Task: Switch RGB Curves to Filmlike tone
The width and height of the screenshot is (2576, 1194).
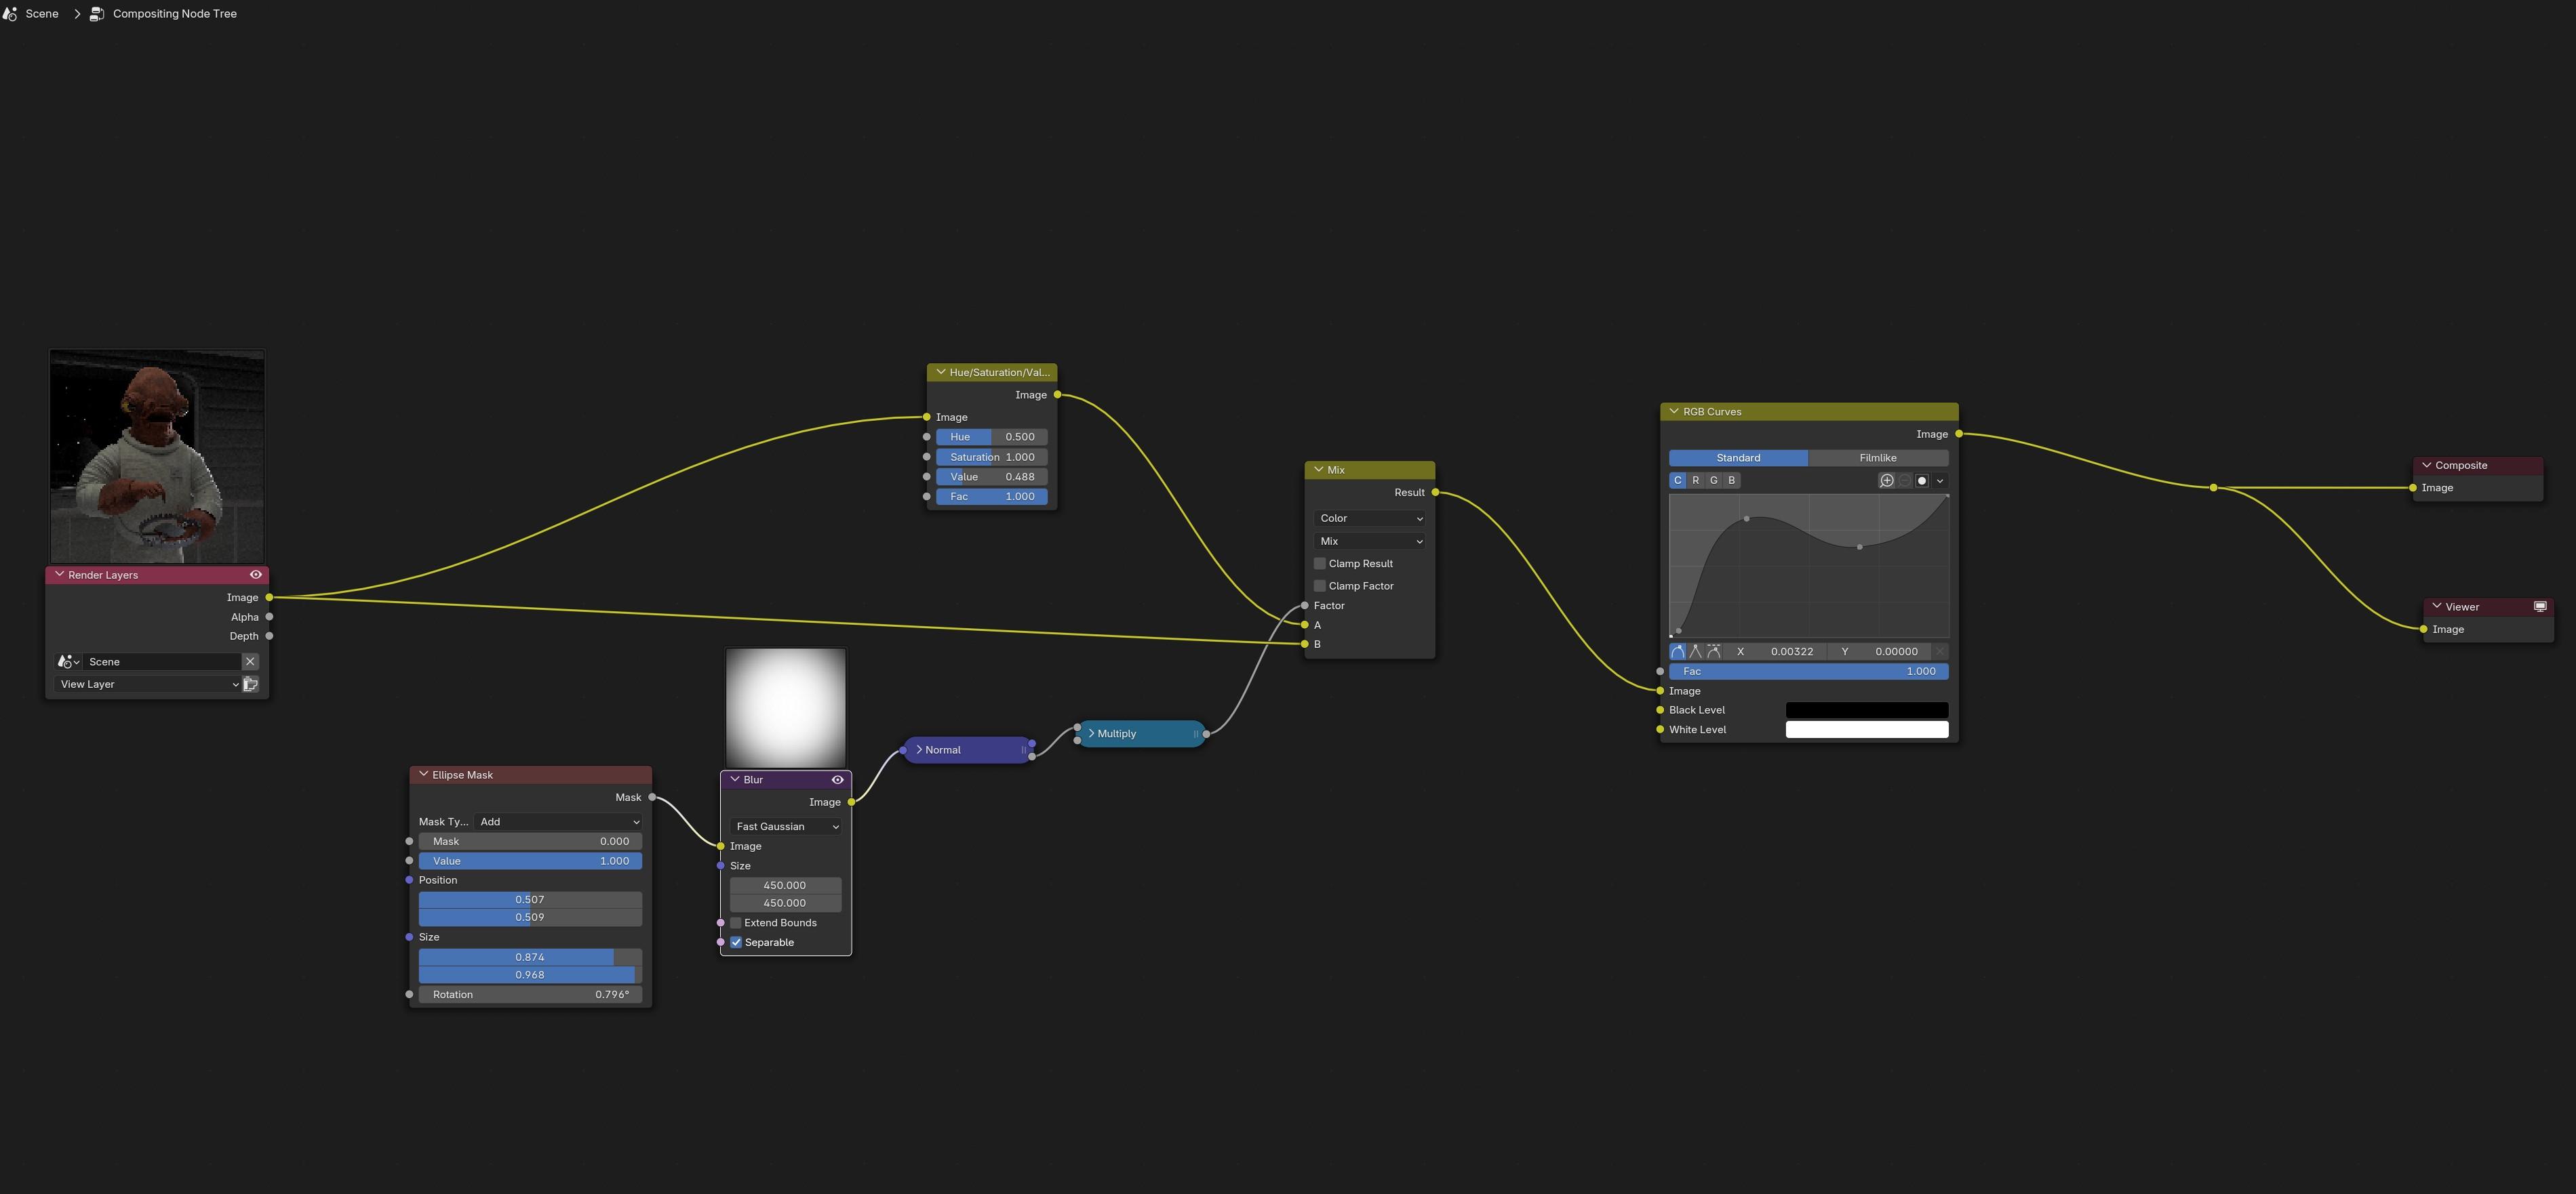Action: tap(1877, 457)
